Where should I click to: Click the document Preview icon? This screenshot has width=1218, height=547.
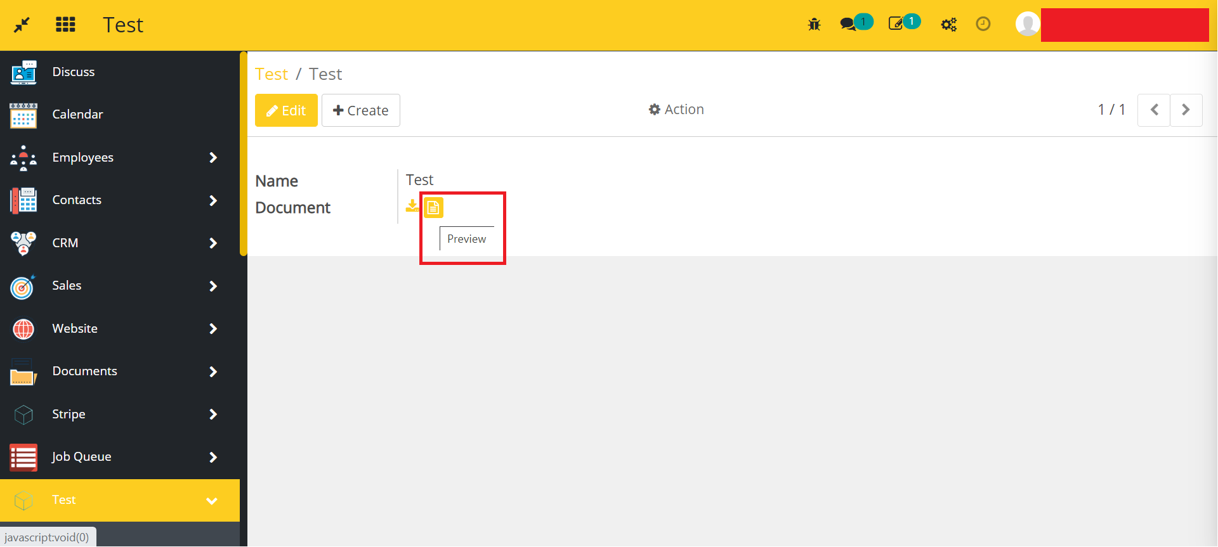(x=433, y=207)
